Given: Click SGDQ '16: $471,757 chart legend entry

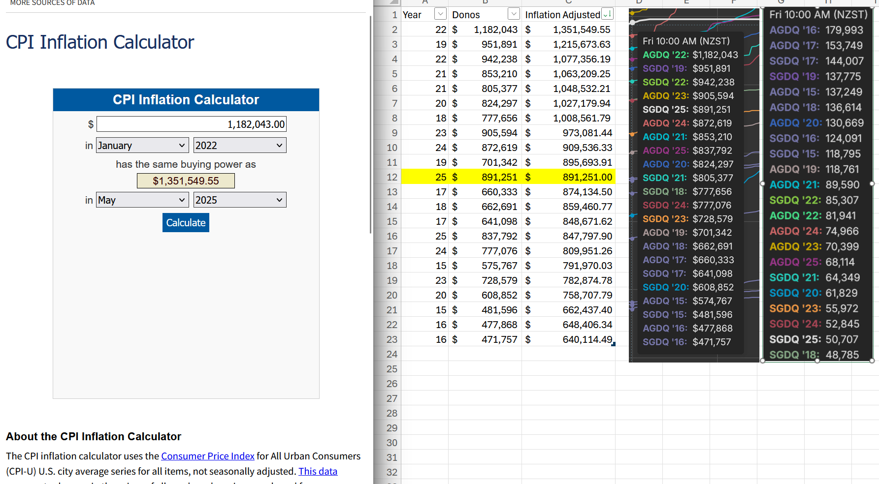Looking at the screenshot, I should [686, 341].
